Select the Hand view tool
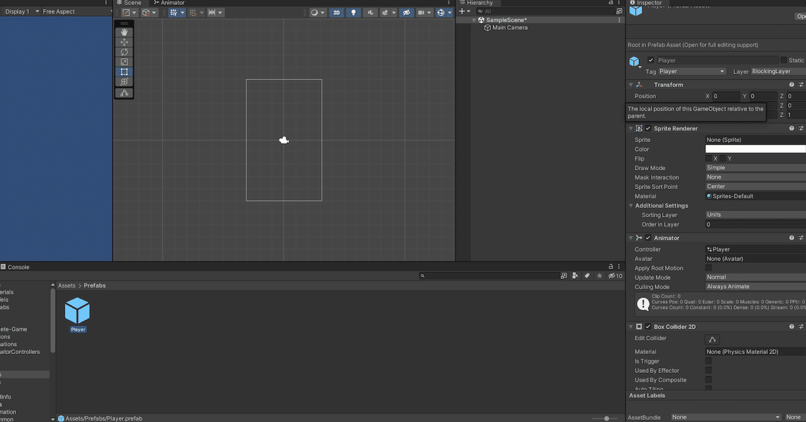 tap(124, 32)
